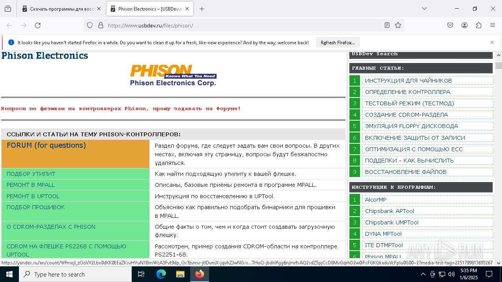Image resolution: width=502 pixels, height=282 pixels.
Task: Open the О CDROM-РАЗДЕЛАХ С PHISON link
Action: 51,227
